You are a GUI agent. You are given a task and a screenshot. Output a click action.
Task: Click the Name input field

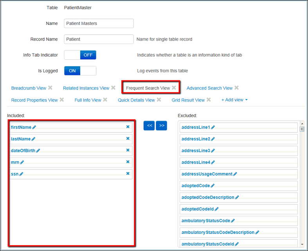[99, 23]
